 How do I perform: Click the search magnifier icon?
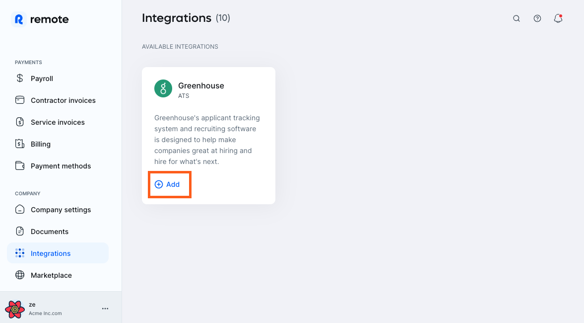[x=516, y=18]
